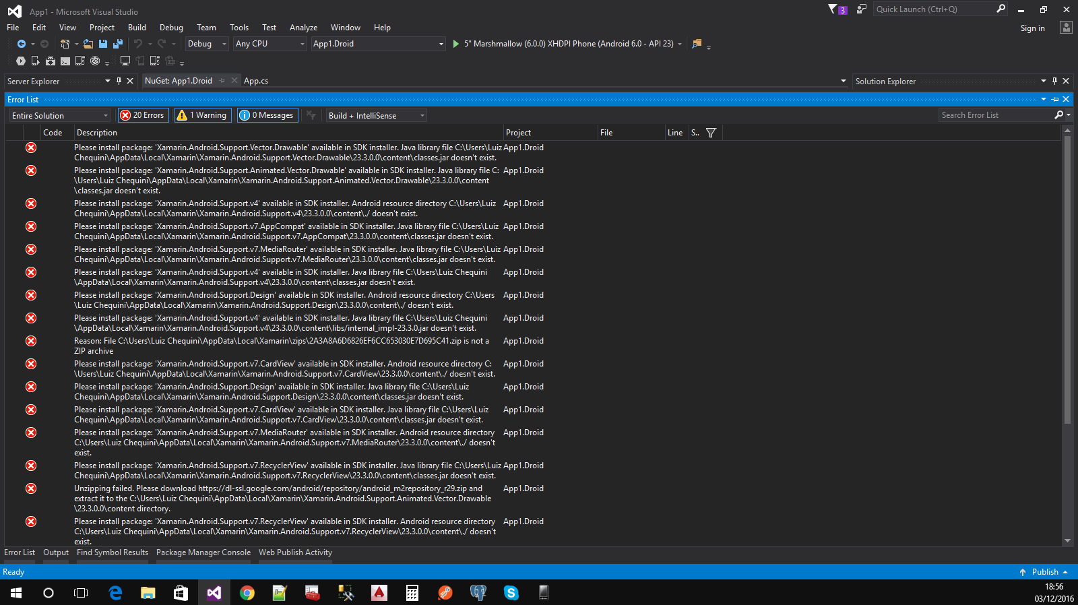This screenshot has width=1078, height=605.
Task: Focus the Search Error List field
Action: [x=996, y=115]
